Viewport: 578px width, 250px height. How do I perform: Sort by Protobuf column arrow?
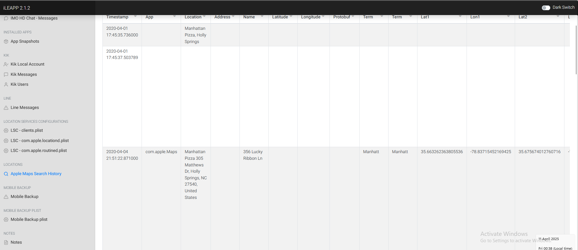(353, 16)
